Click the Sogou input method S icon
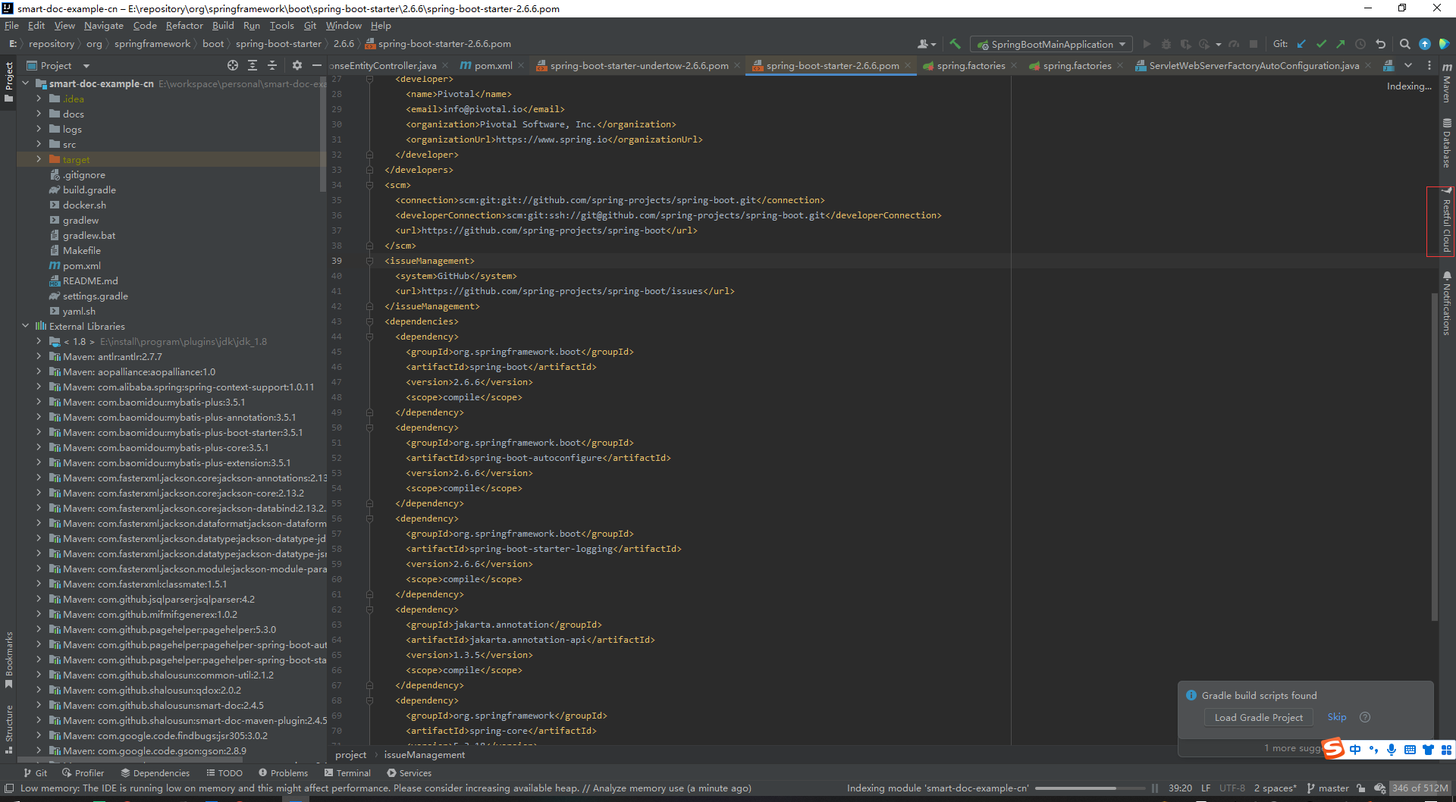This screenshot has height=802, width=1456. [1333, 749]
